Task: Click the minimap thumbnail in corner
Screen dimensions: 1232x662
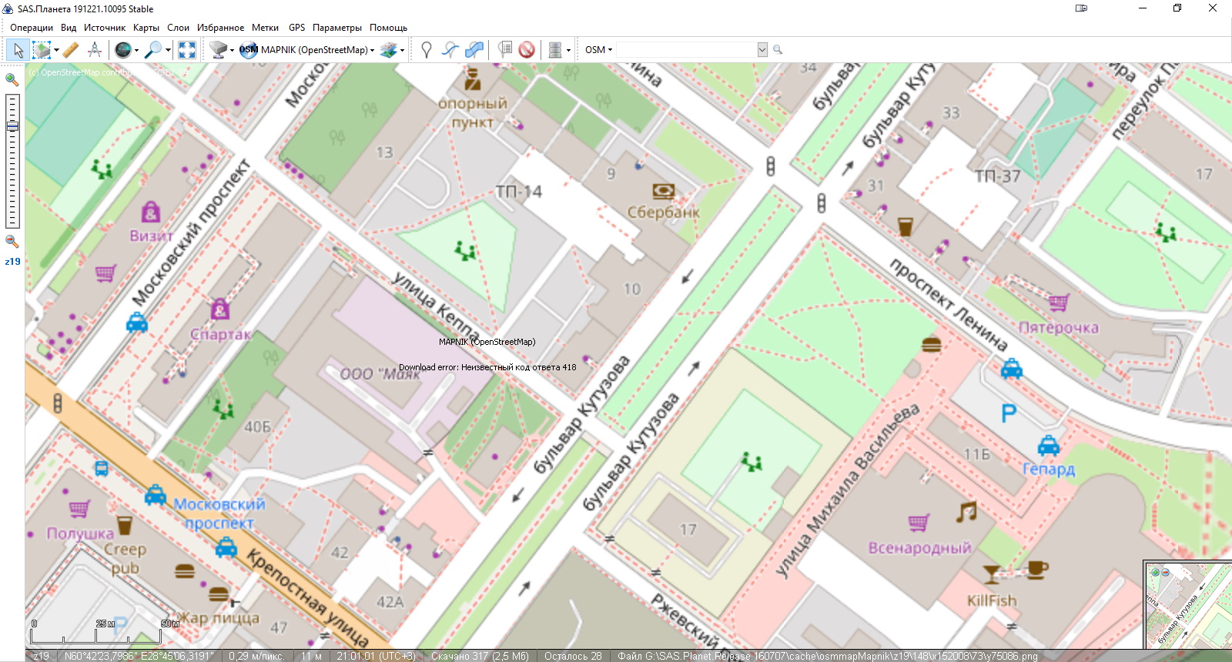Action: [1187, 605]
